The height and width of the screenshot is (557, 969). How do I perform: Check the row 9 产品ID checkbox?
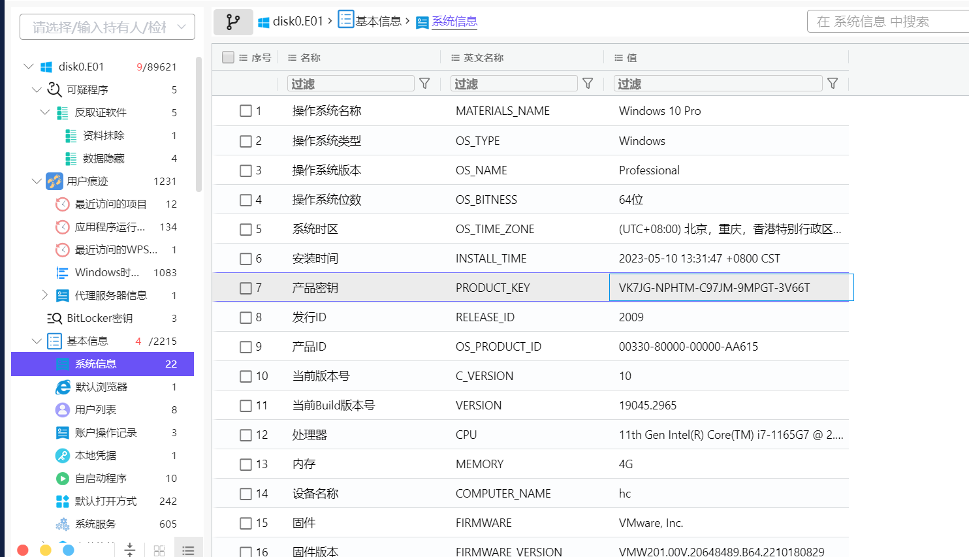246,347
